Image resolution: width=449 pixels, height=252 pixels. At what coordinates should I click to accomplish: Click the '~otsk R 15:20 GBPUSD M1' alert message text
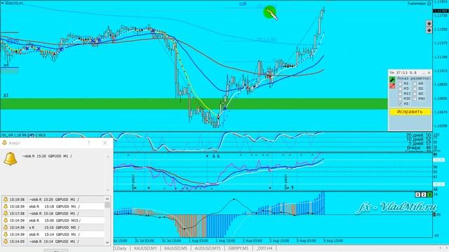[x=47, y=156]
